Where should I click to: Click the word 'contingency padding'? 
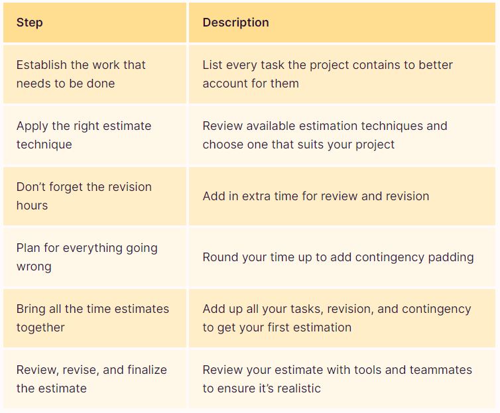(414, 257)
